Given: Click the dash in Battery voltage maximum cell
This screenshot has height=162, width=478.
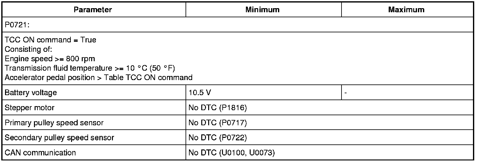Looking at the screenshot, I should pyautogui.click(x=346, y=93).
